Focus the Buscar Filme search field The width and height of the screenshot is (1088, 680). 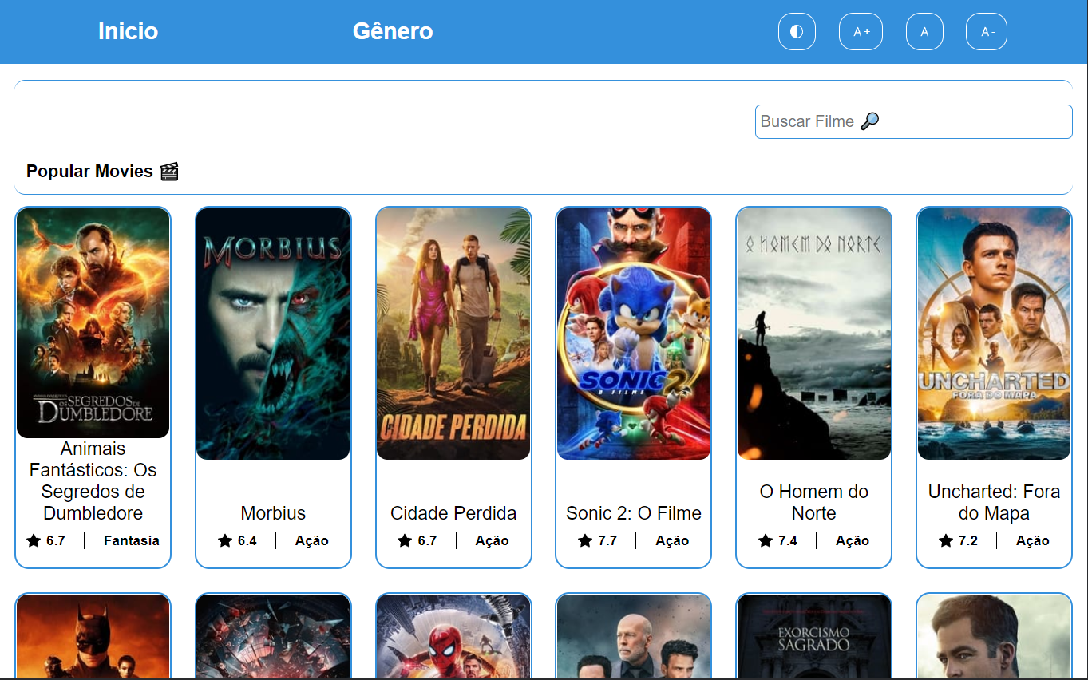pos(913,121)
